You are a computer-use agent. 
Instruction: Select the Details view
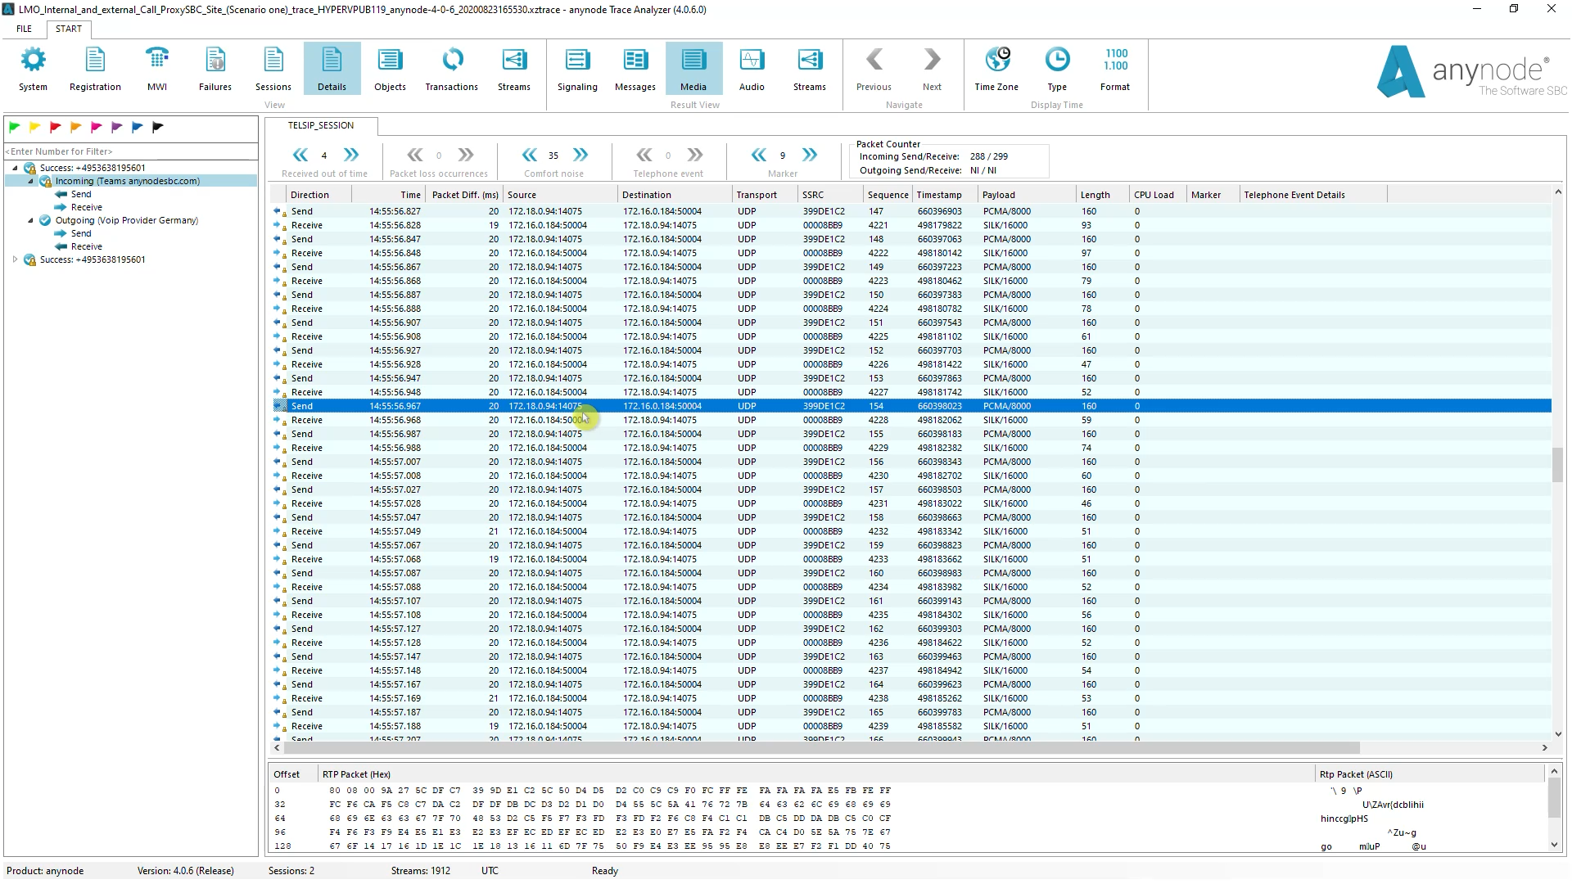332,69
